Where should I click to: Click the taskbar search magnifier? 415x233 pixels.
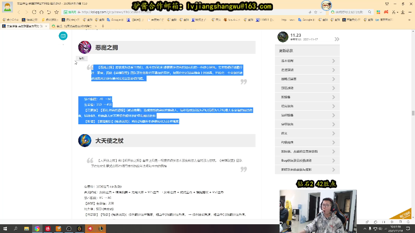(16, 229)
